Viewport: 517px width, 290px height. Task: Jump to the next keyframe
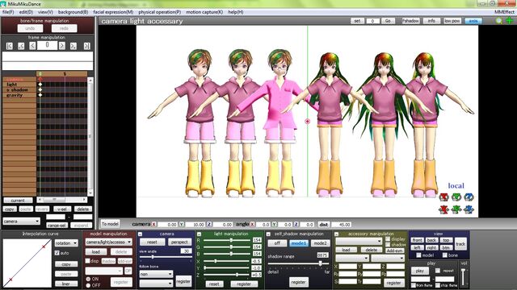click(x=74, y=46)
